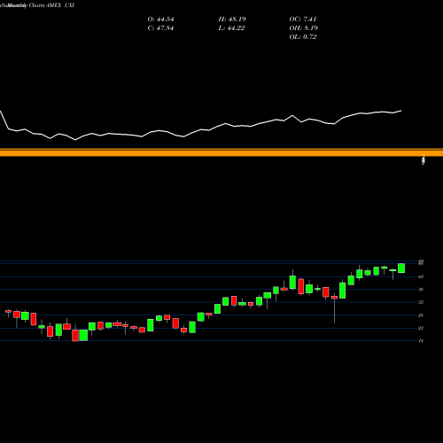This screenshot has width=443, height=443.
Task: Click the orange horizontal band separating the panels
Action: [221, 152]
